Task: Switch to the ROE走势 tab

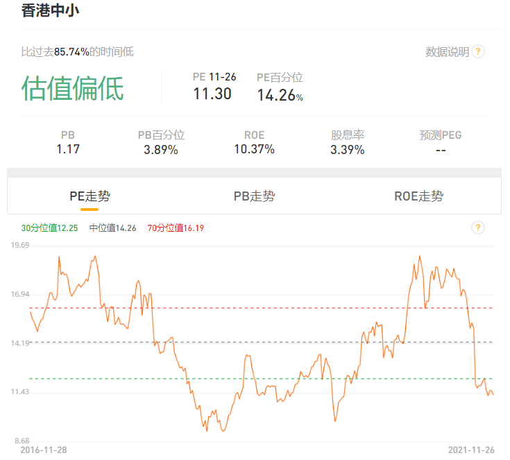Action: coord(418,196)
